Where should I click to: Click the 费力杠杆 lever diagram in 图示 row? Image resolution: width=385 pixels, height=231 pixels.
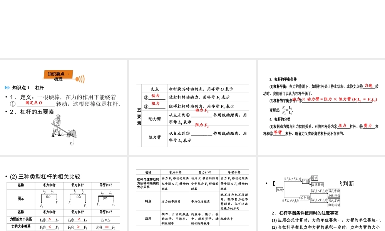coord(77,199)
